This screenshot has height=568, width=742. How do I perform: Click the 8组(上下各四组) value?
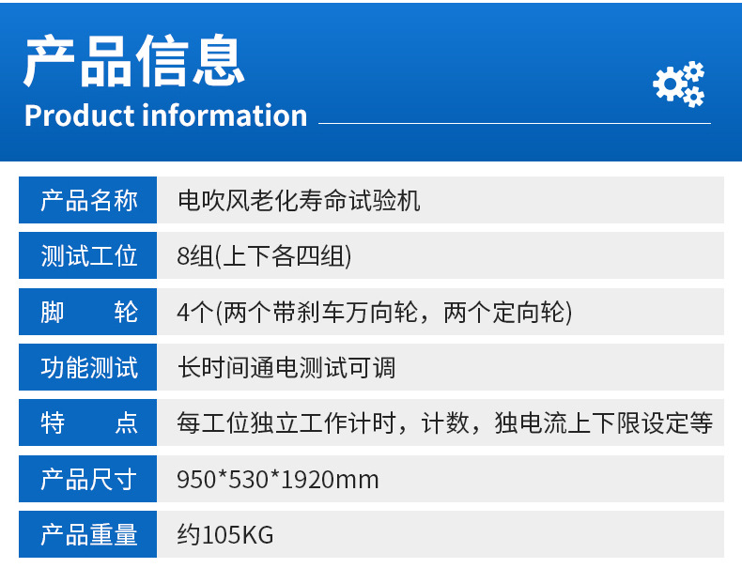[x=264, y=255]
